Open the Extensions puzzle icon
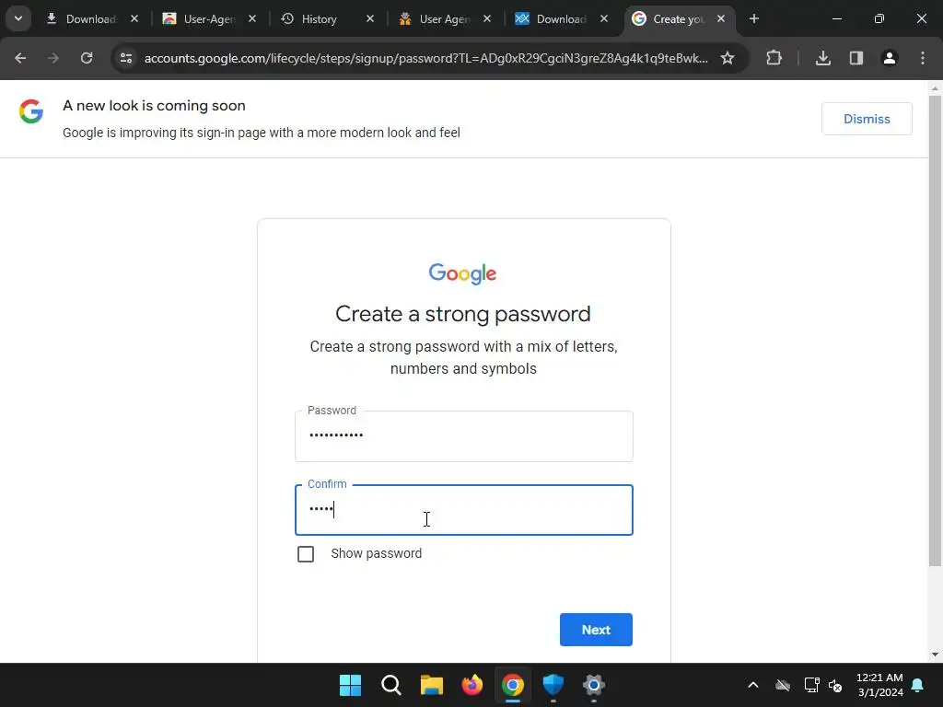 [774, 58]
